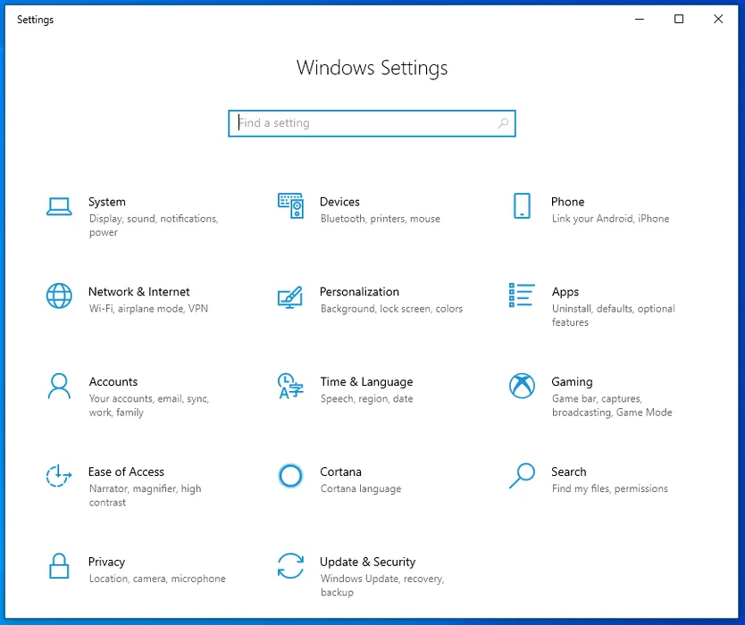Select the Network & Internet title
Image resolution: width=745 pixels, height=625 pixels.
coord(138,292)
